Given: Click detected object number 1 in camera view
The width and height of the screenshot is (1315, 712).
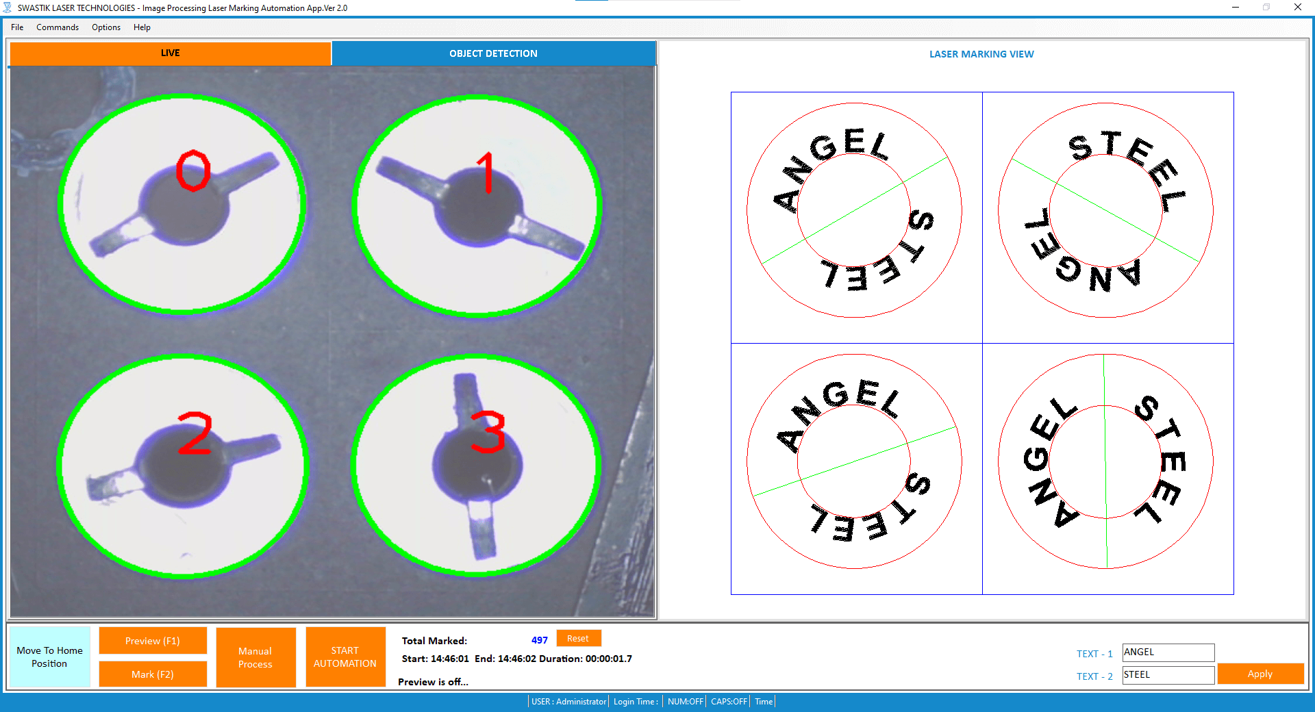Looking at the screenshot, I should click(477, 205).
